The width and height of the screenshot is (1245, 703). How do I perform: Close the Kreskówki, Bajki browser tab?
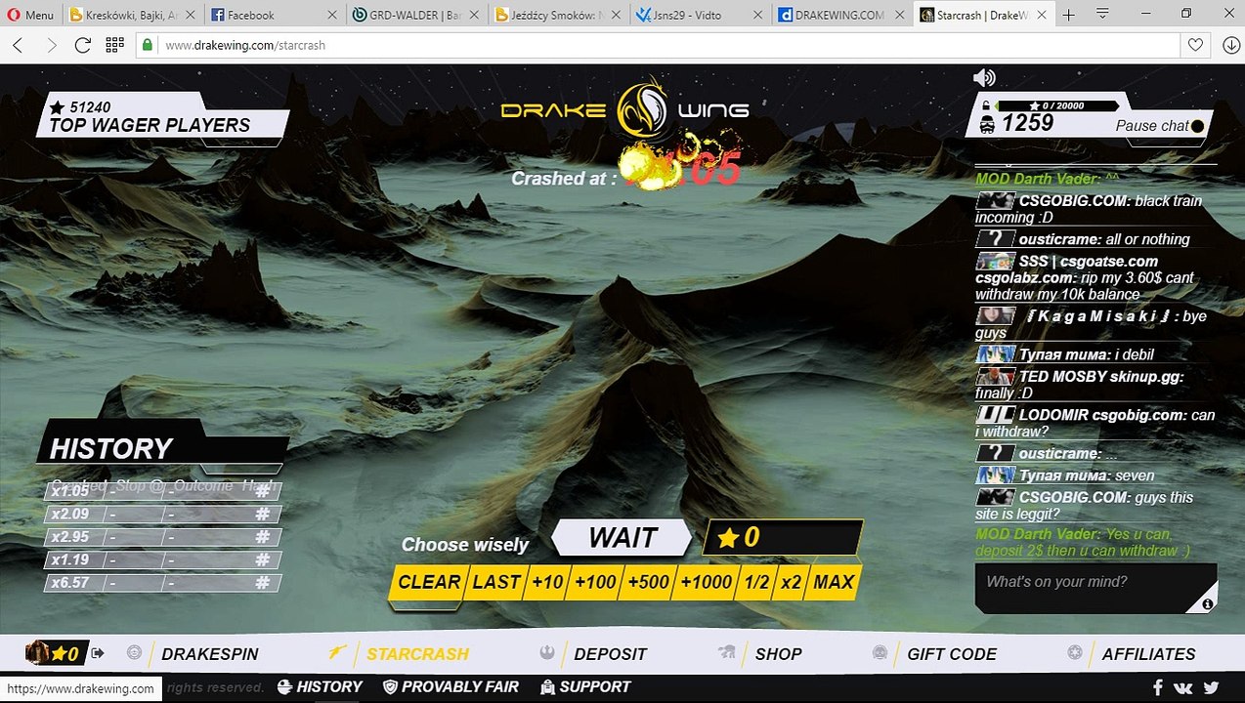[189, 15]
